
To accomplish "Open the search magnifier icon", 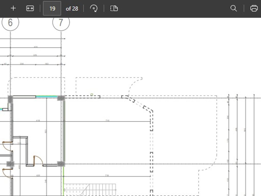I will (x=233, y=8).
